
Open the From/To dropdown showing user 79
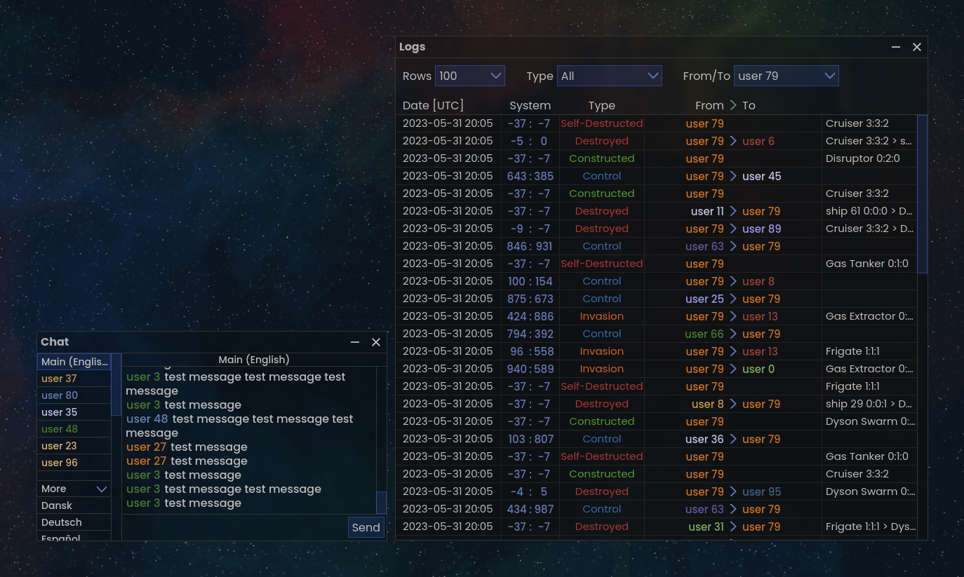786,76
